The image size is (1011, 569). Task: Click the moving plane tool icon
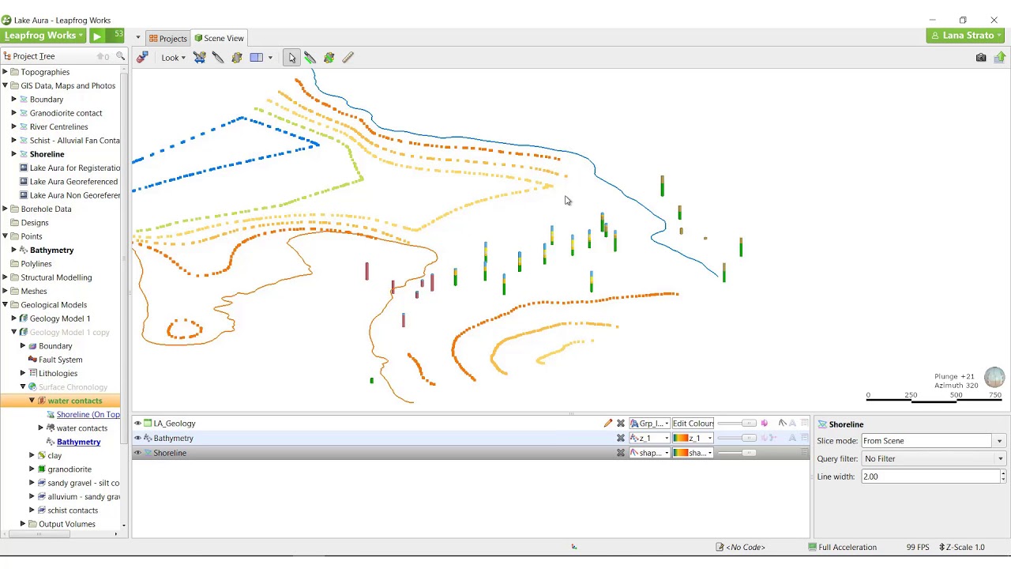coord(237,57)
